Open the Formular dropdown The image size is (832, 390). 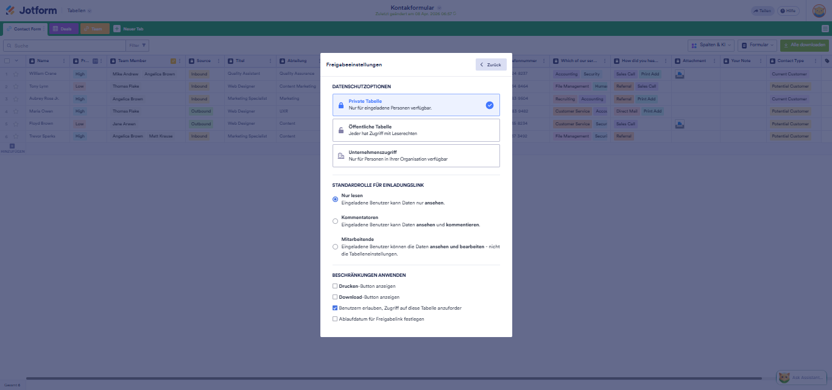(758, 45)
